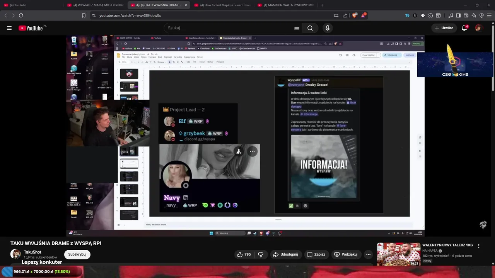Open the Utwórz create menu

pos(444,28)
